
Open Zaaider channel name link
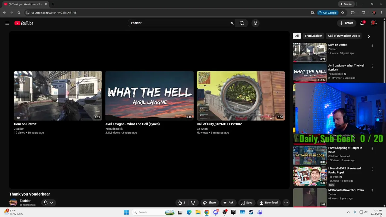click(x=25, y=201)
